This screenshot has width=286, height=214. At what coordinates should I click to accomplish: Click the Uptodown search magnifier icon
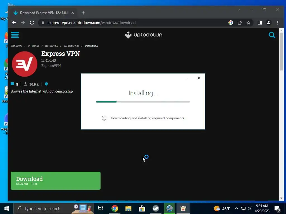pyautogui.click(x=272, y=35)
